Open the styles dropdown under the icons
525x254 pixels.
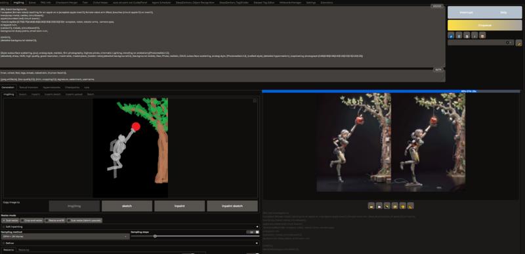pyautogui.click(x=481, y=43)
